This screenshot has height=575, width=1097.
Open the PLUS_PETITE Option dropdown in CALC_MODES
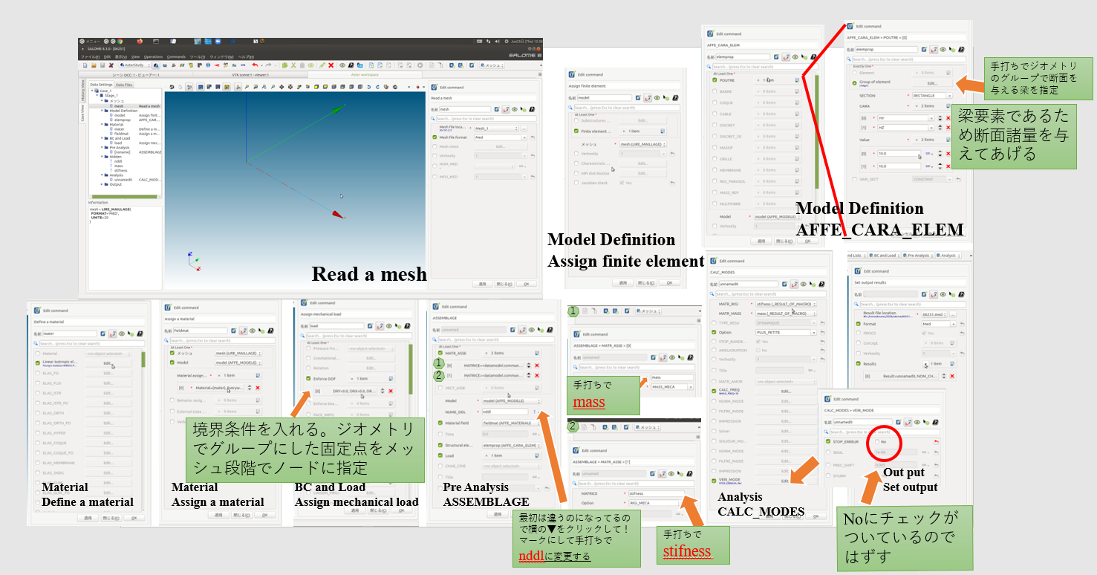click(x=786, y=332)
